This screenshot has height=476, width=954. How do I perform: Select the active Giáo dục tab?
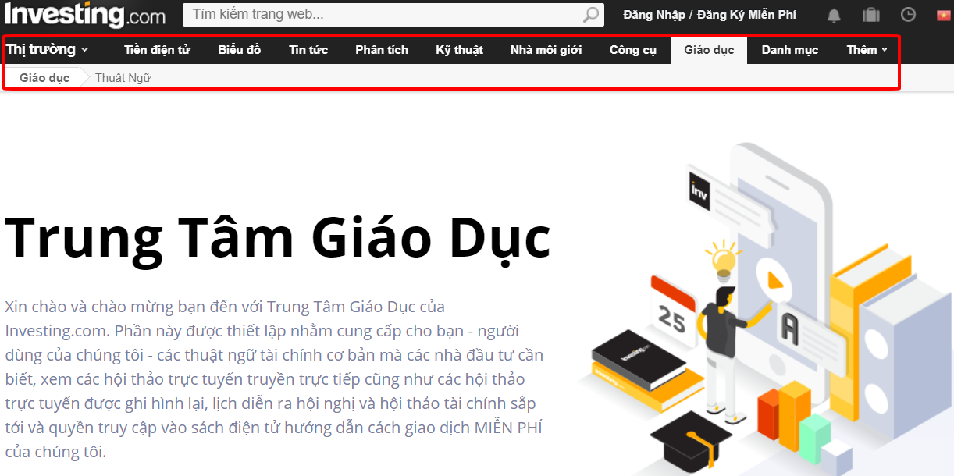(709, 50)
